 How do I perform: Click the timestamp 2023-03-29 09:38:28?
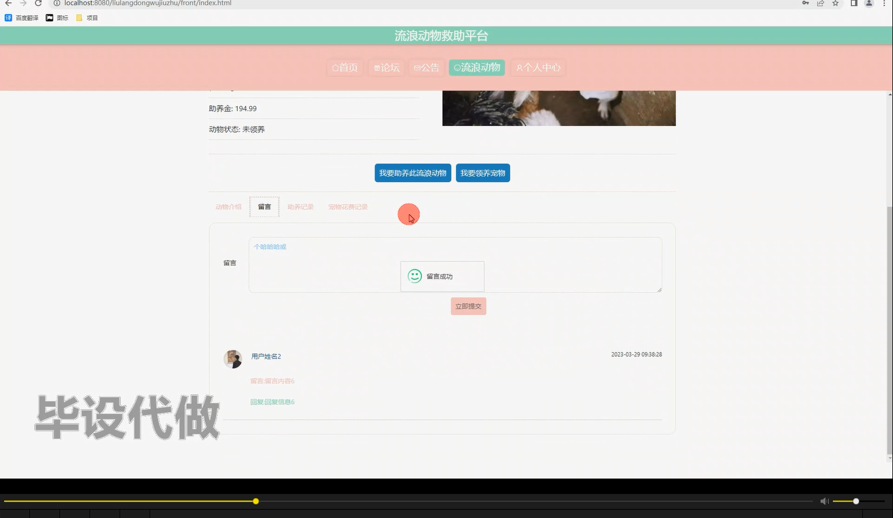[x=636, y=354]
